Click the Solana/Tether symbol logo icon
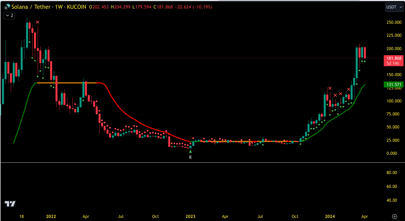 [7, 7]
